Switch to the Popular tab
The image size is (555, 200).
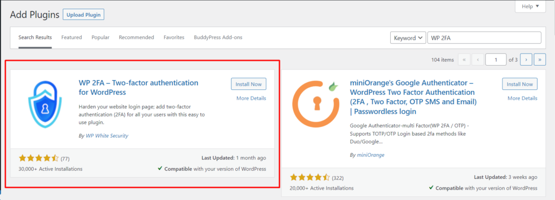(x=100, y=37)
